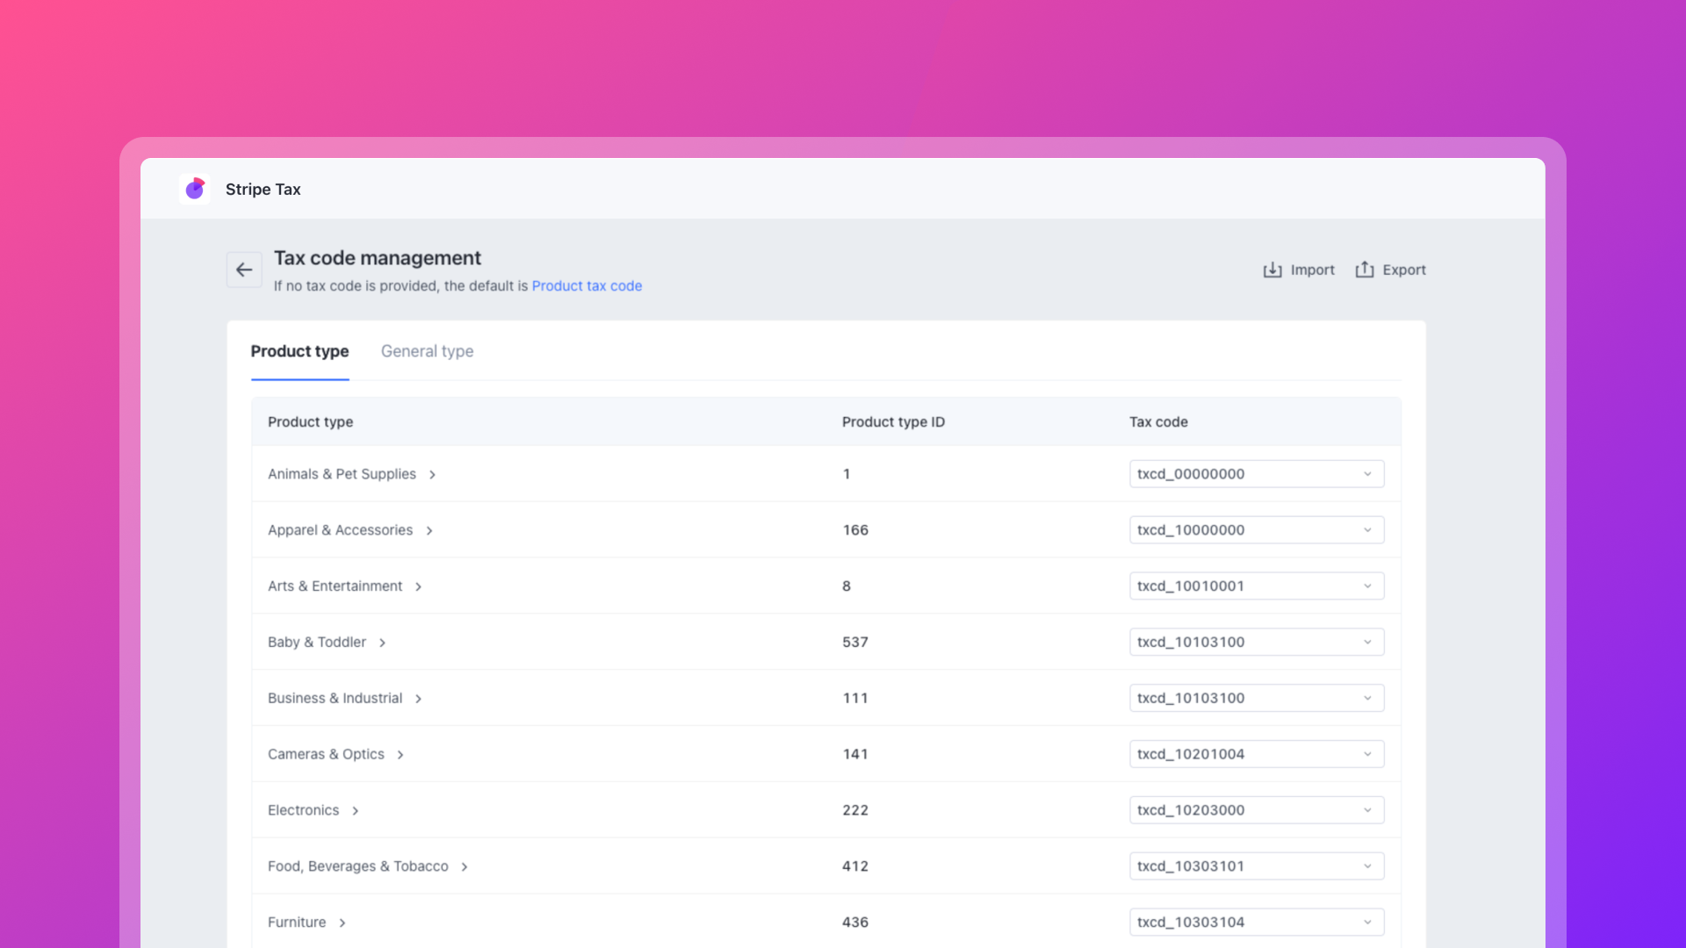Expand Business & Industrial chevron
1686x948 pixels.
pyautogui.click(x=419, y=700)
